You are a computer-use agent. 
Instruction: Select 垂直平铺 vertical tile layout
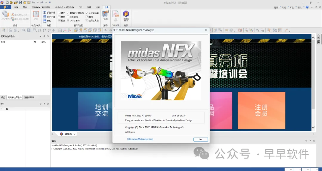[x=49, y=13]
